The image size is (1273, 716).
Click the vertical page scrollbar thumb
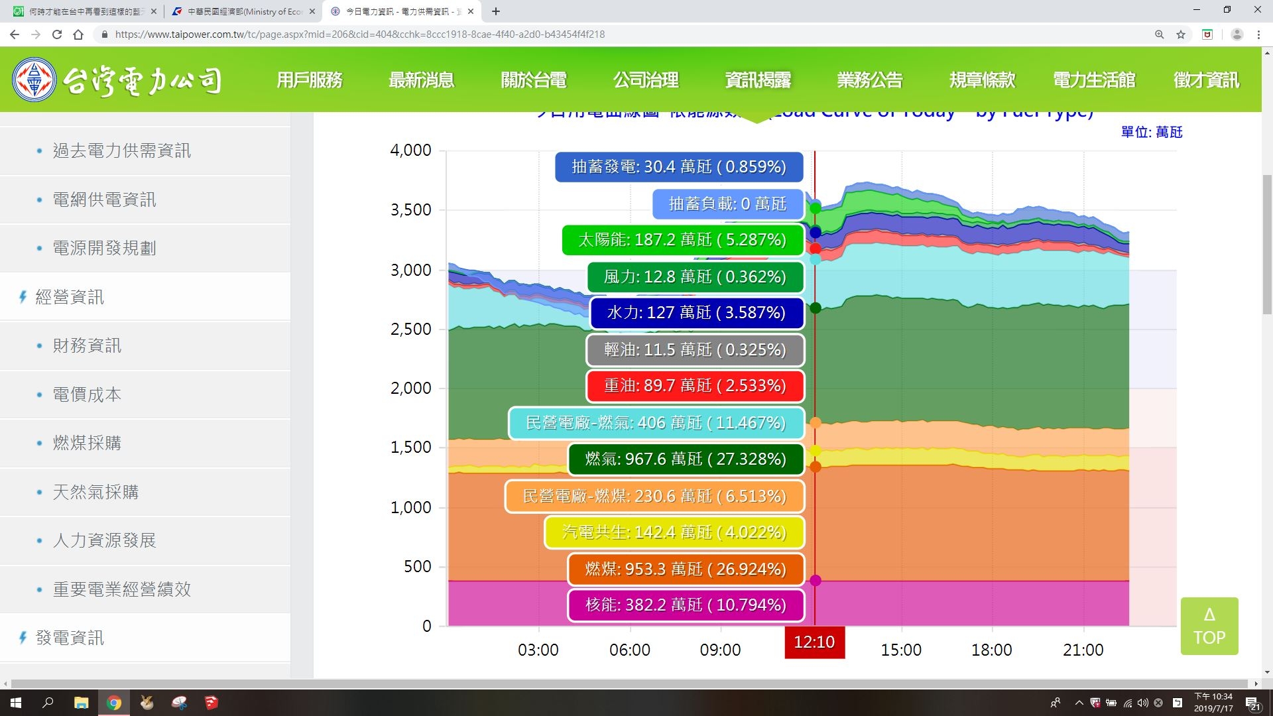point(1267,243)
